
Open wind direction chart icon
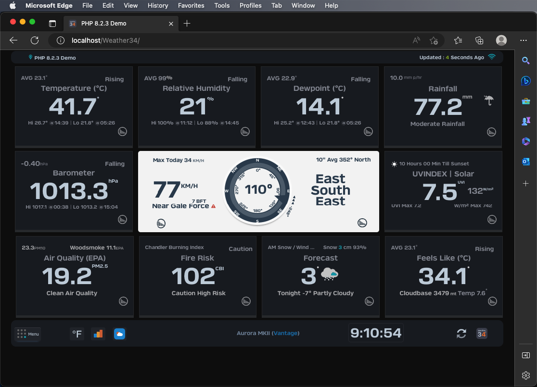pyautogui.click(x=362, y=223)
